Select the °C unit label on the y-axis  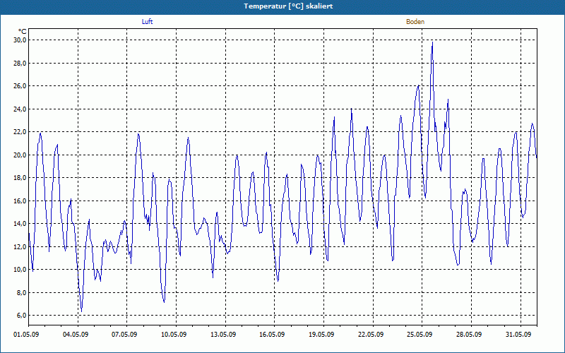(x=22, y=32)
